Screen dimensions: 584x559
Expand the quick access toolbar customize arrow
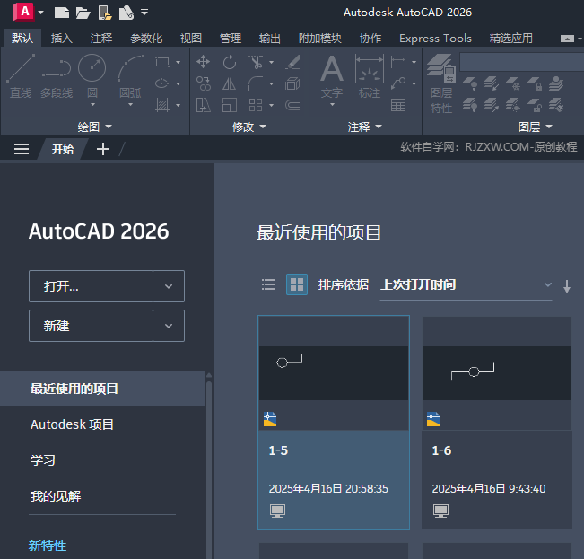(x=144, y=13)
